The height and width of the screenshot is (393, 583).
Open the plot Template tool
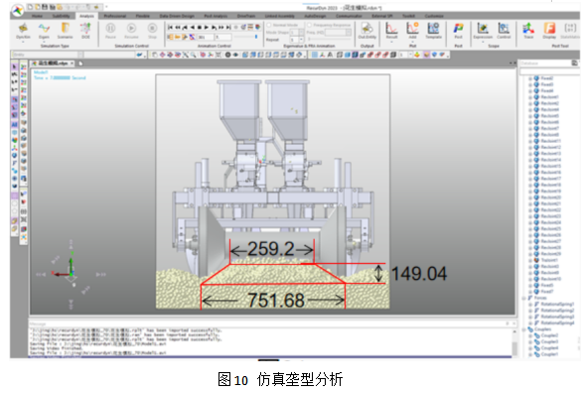[x=433, y=30]
